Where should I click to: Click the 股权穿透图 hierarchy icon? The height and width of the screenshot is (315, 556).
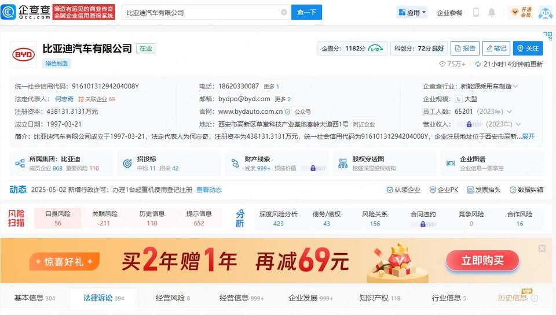(x=343, y=163)
